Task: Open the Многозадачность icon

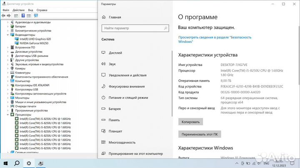Action: click(x=103, y=142)
